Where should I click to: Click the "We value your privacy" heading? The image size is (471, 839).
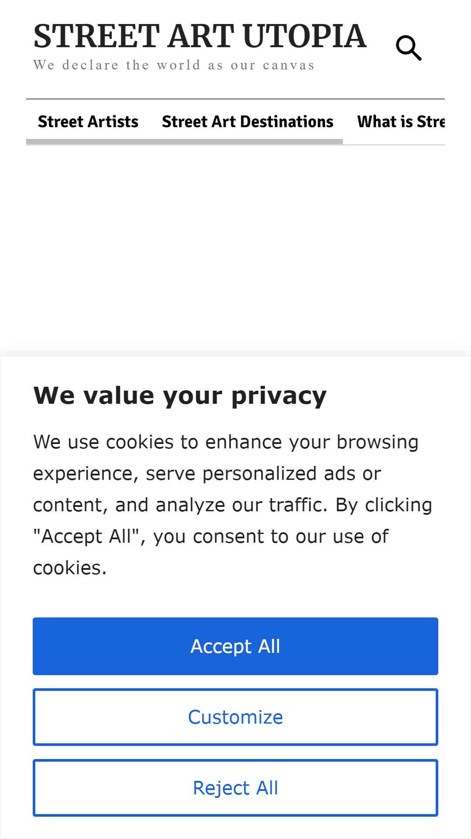click(x=180, y=396)
